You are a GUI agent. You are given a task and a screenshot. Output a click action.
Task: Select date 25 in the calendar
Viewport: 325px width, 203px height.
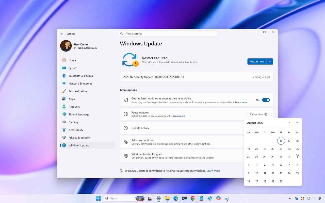pyautogui.click(x=297, y=149)
